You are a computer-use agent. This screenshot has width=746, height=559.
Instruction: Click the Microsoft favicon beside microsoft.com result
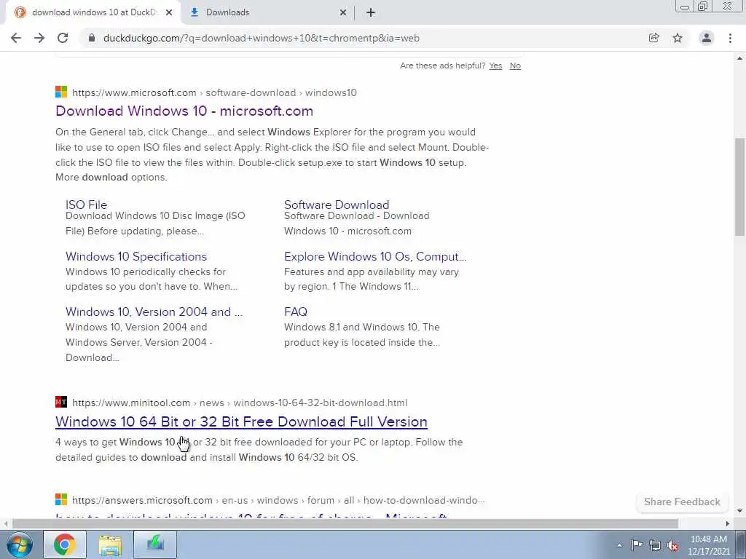click(x=61, y=92)
